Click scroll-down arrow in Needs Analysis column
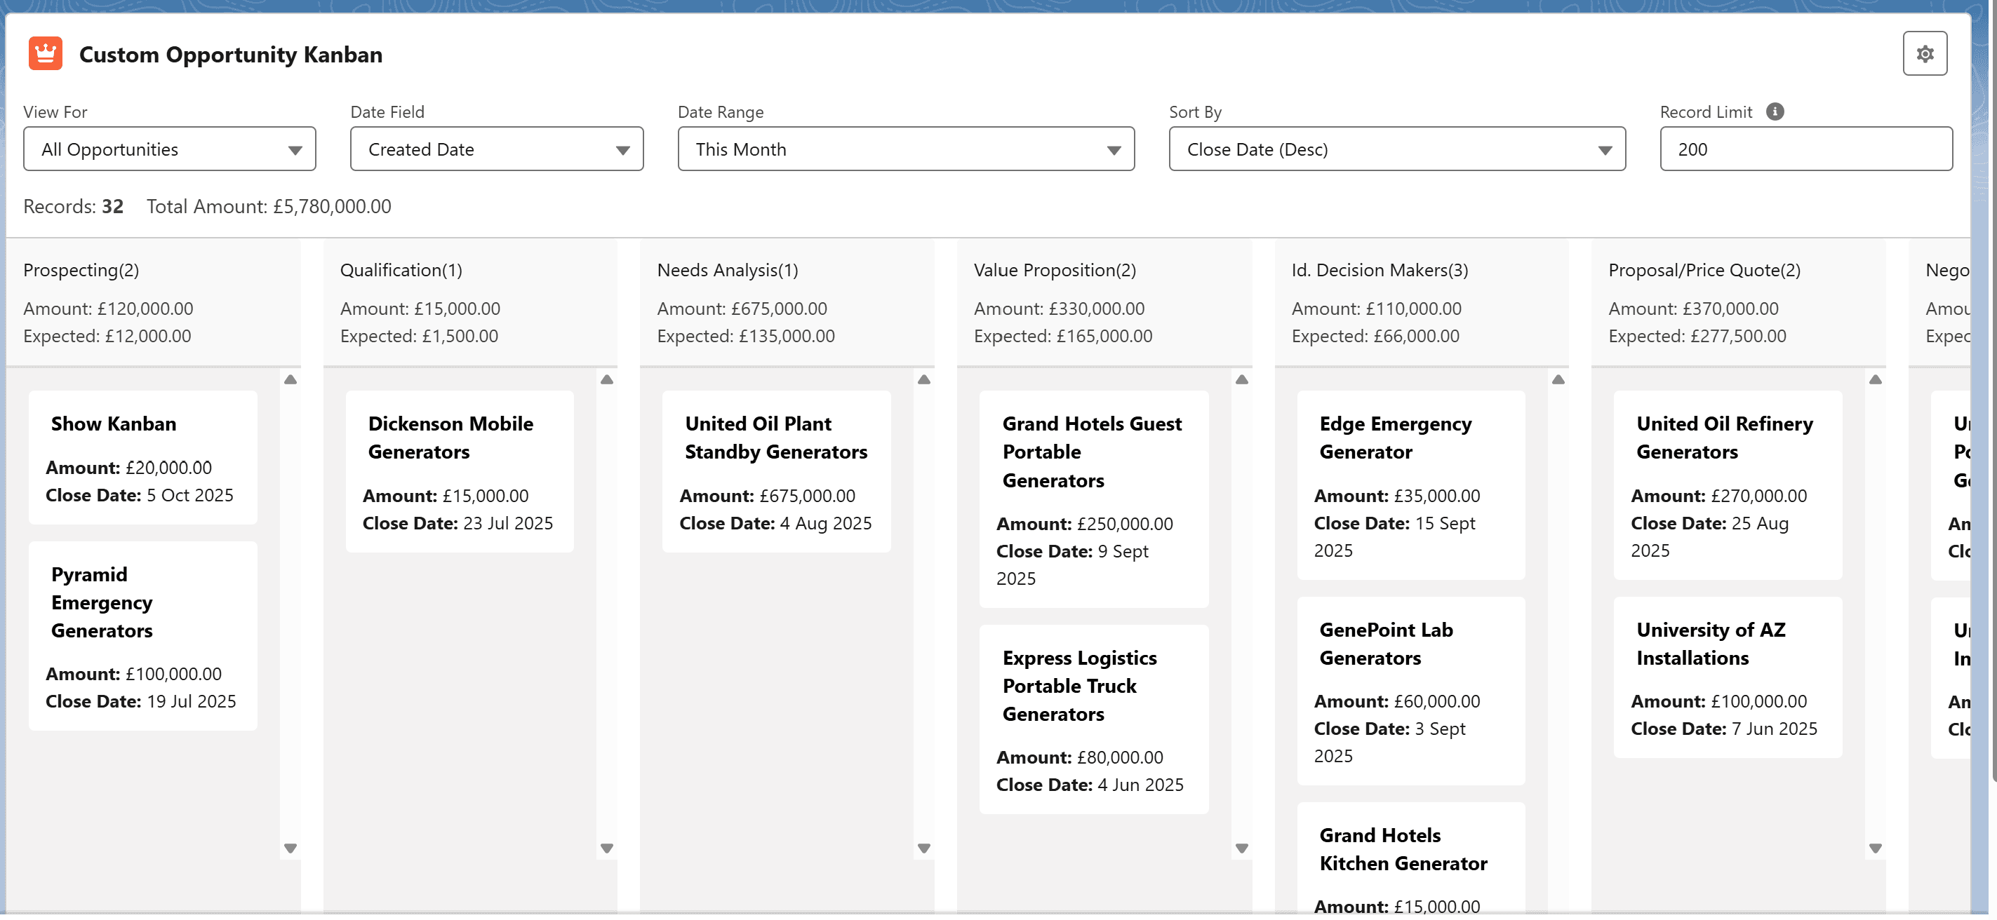The width and height of the screenshot is (1997, 920). (x=924, y=848)
